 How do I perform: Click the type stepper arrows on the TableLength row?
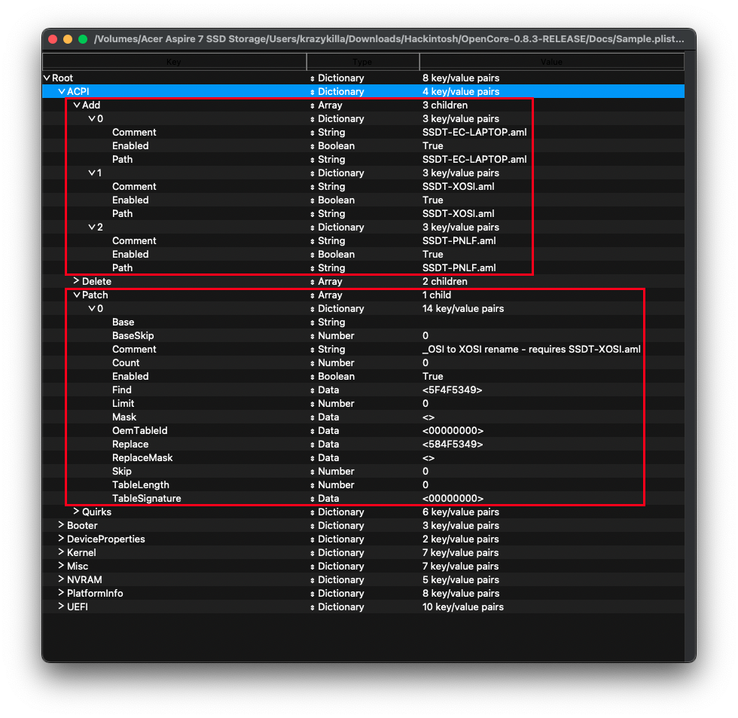[313, 485]
